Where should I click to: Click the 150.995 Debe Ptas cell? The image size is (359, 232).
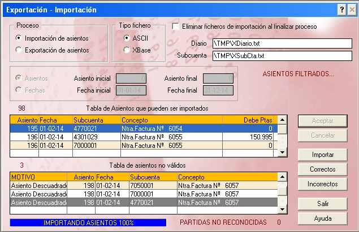pos(248,137)
